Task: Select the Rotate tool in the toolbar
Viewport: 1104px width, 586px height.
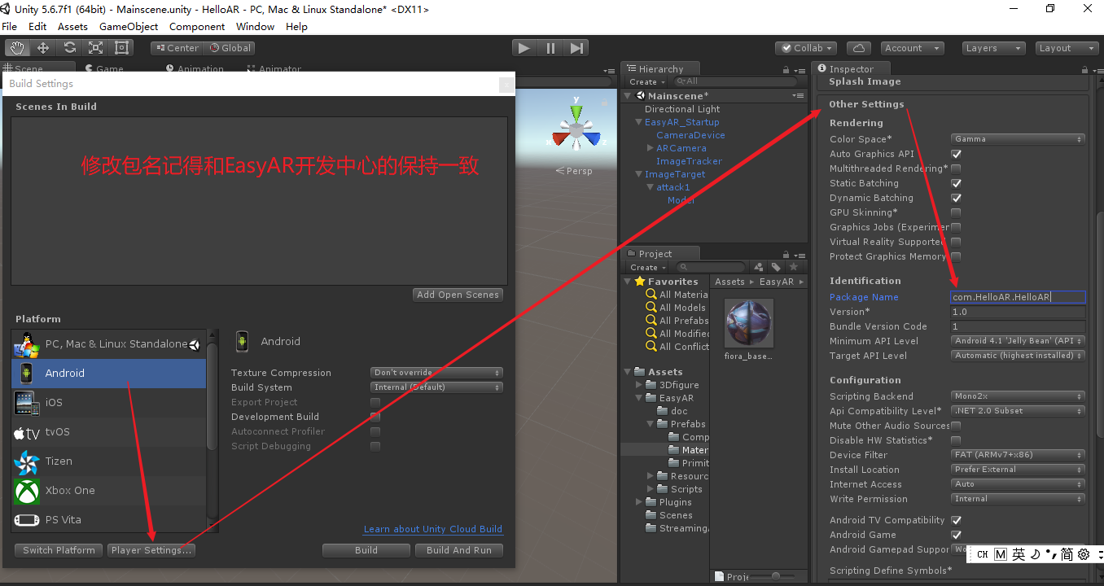Action: (x=69, y=48)
